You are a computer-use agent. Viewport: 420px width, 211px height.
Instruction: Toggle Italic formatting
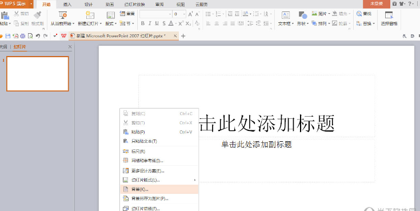[x=150, y=23]
